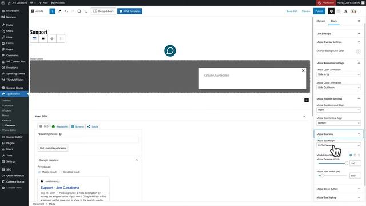The image size is (366, 206).
Task: Click the blue Add block plus button
Action: 52,11
